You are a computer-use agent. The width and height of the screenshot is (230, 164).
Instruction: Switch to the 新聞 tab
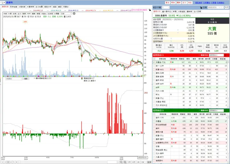175,11
